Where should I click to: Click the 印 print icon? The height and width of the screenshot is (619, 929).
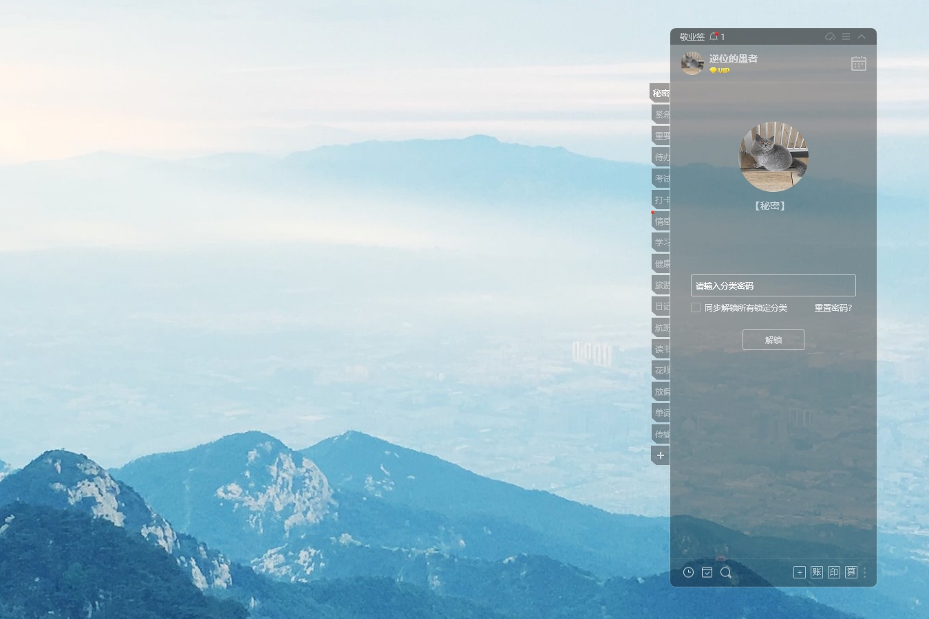834,572
